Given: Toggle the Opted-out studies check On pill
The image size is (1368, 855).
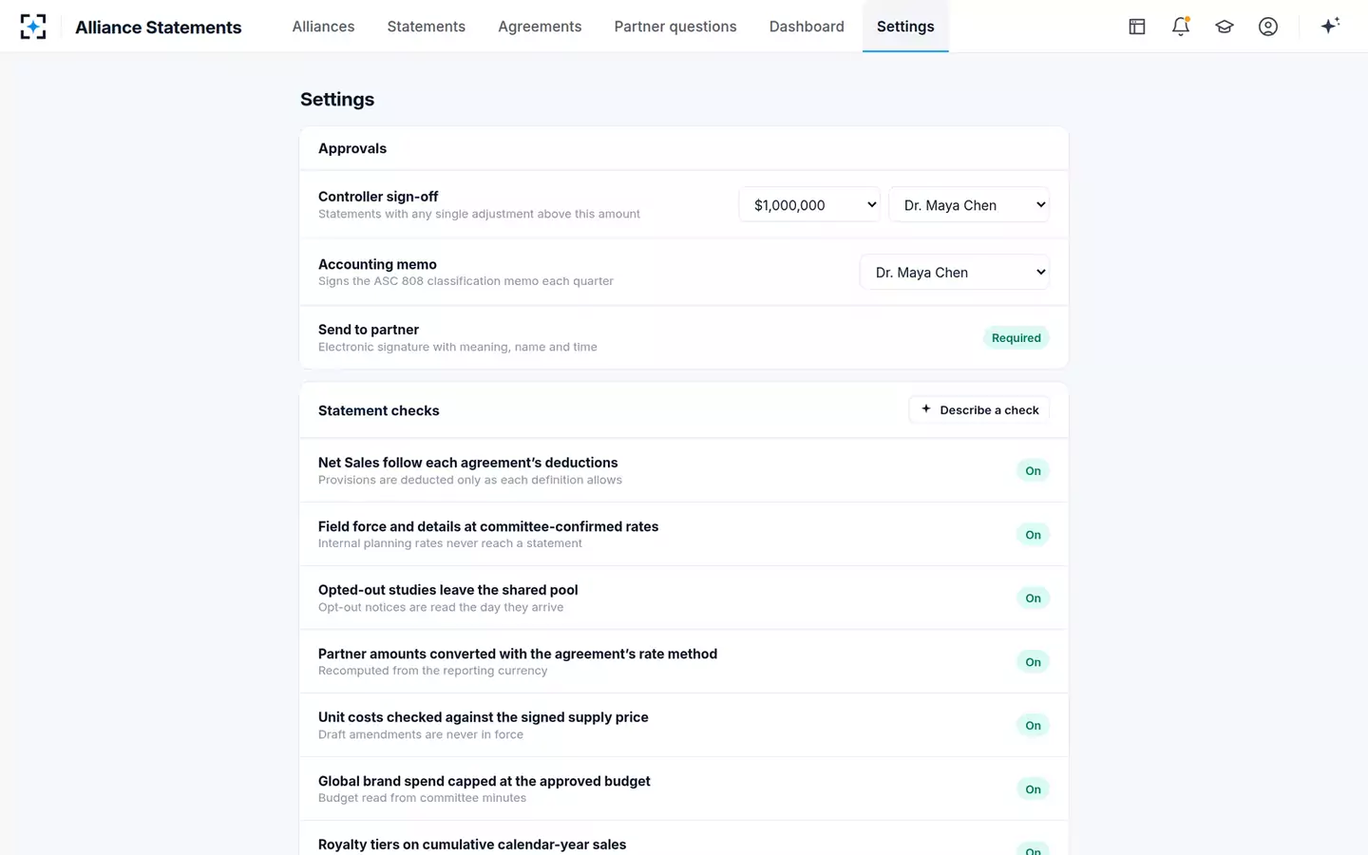Looking at the screenshot, I should 1033,598.
